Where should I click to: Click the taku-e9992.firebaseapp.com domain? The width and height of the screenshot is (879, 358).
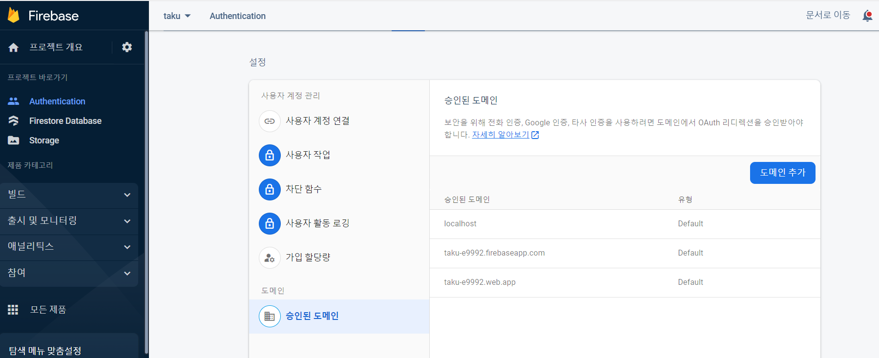tap(494, 253)
